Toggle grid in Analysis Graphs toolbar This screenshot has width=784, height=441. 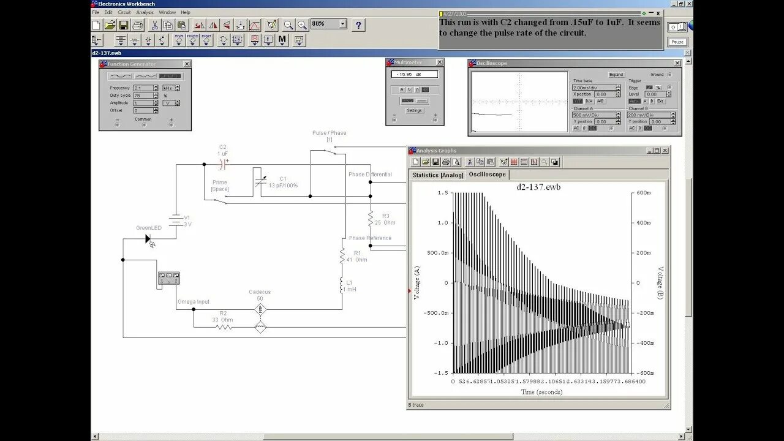(514, 162)
